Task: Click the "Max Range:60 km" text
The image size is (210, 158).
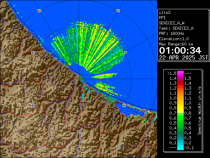Action: click(x=176, y=44)
